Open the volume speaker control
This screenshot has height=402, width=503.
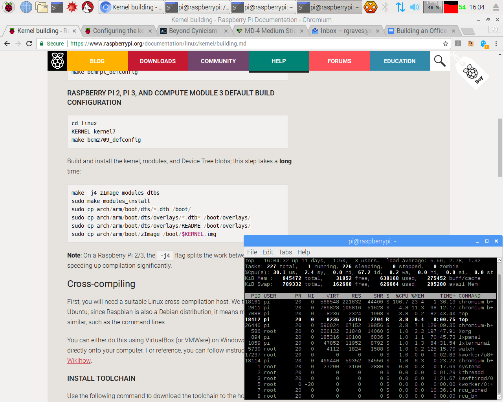[415, 7]
